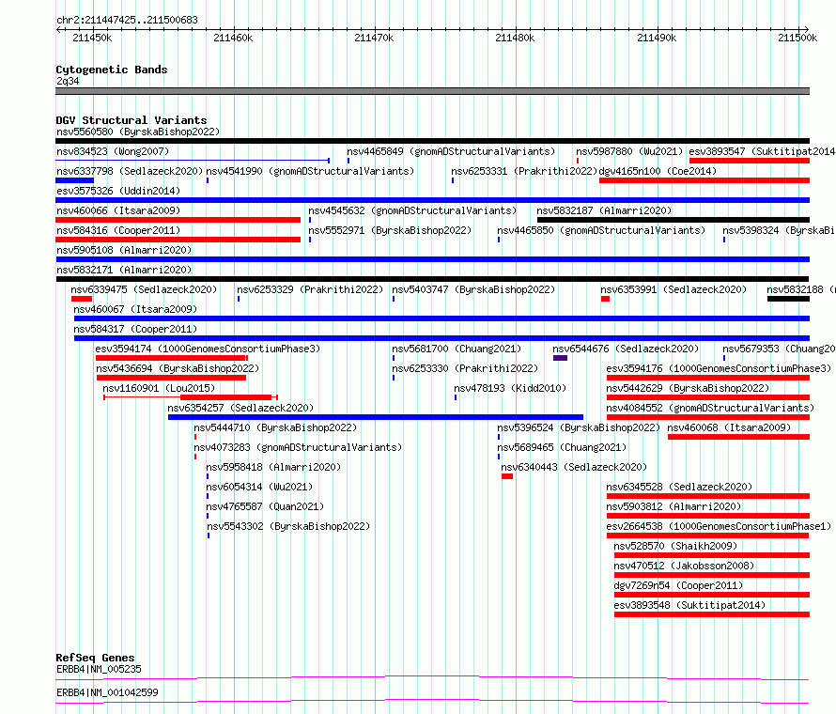The height and width of the screenshot is (714, 836).
Task: Click the nsv528570 (Shaikh2009) label
Action: coord(675,546)
